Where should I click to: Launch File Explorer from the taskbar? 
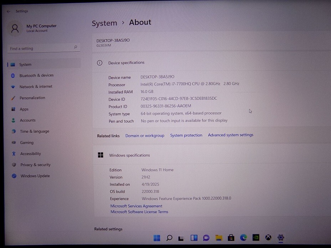click(x=219, y=238)
